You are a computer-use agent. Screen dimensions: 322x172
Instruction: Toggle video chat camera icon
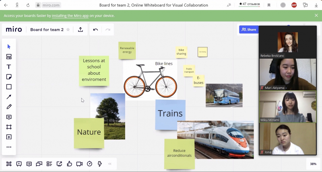(79, 164)
